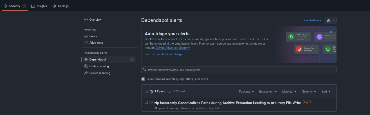Viewport: 370px width, 115px height.
Task: Click the Code scanning icon
Action: (86, 66)
